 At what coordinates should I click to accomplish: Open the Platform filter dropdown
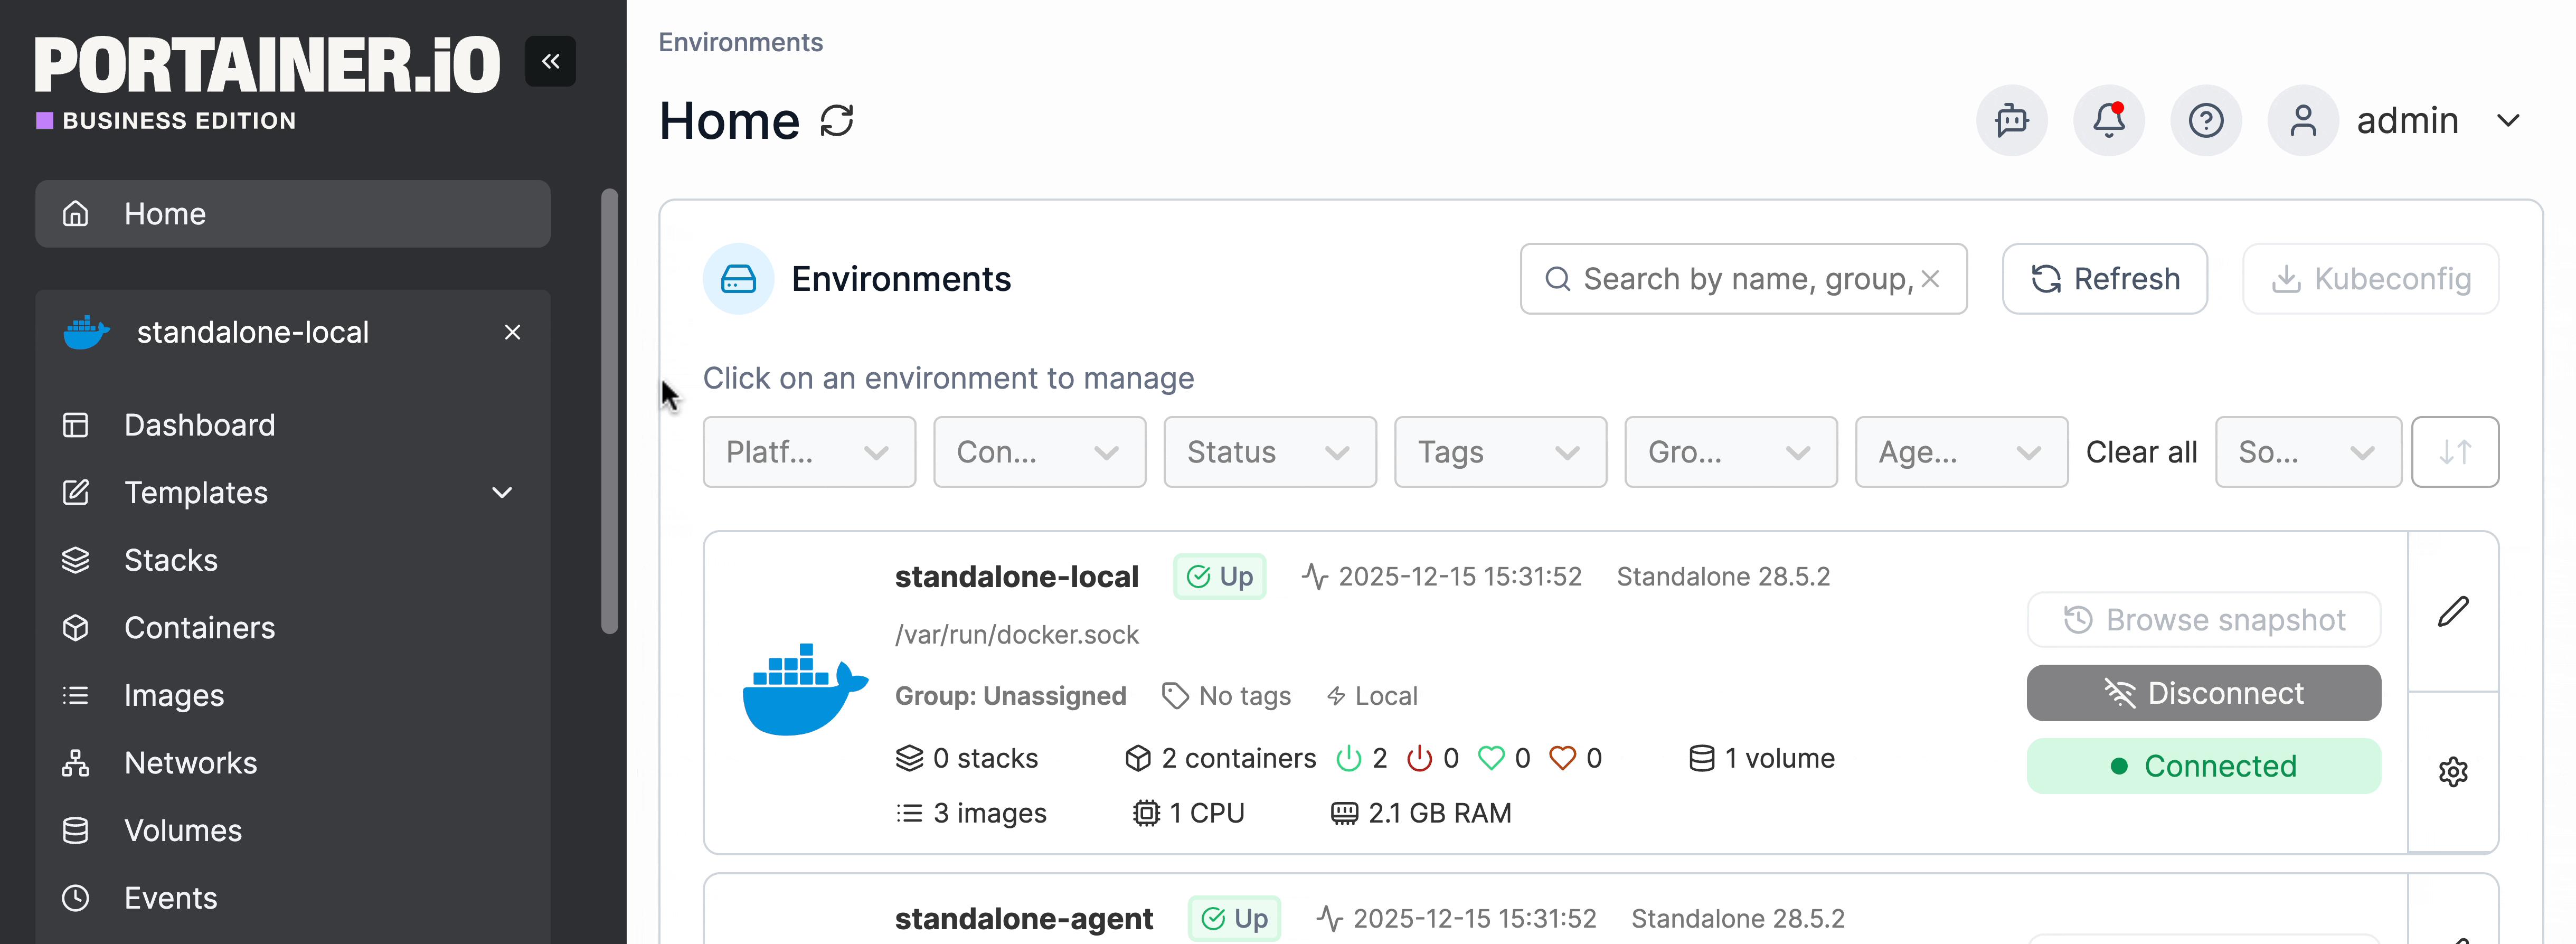tap(808, 452)
